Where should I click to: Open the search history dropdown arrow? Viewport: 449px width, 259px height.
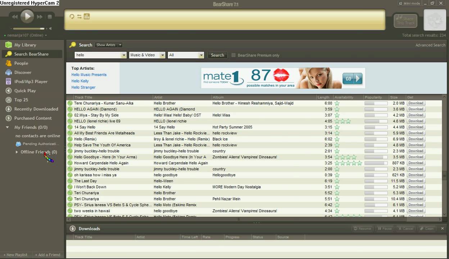click(124, 55)
